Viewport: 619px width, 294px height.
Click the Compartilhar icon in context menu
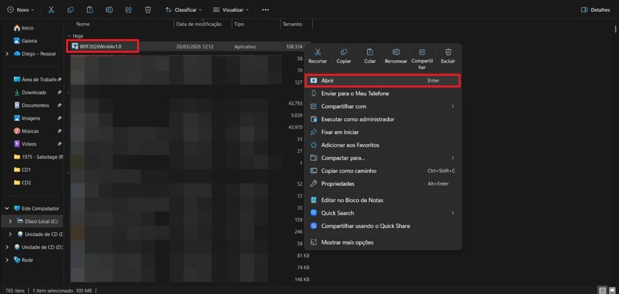422,53
